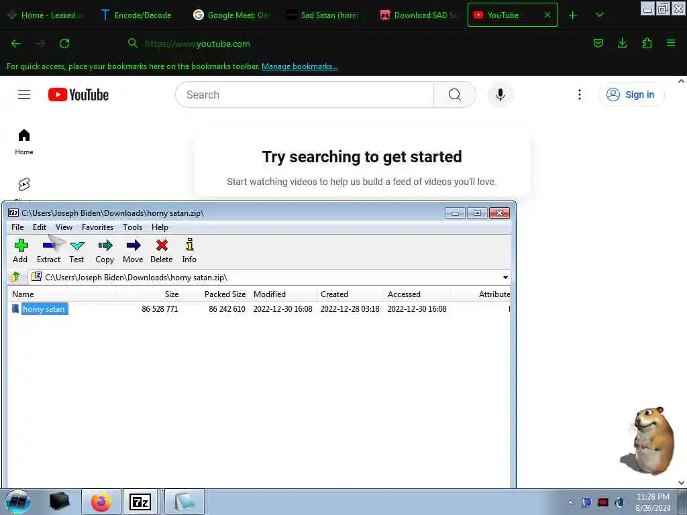Close the YouTube browser tab
The height and width of the screenshot is (515, 687).
[547, 15]
